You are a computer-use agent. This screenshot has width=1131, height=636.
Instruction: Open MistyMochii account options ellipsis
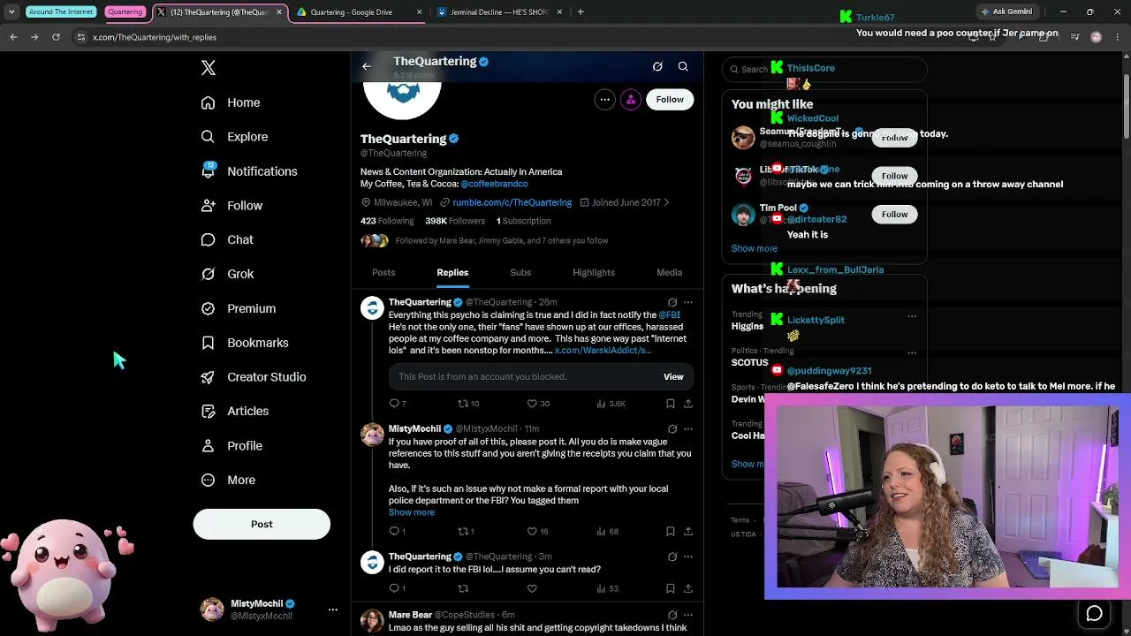(333, 609)
